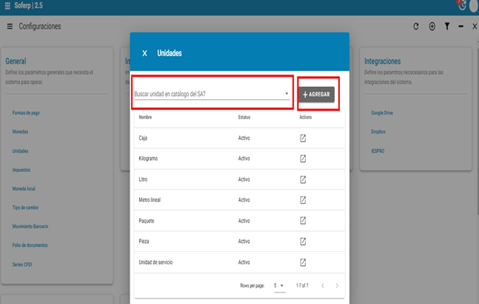
Task: Open Dropbox integration link
Action: point(378,132)
